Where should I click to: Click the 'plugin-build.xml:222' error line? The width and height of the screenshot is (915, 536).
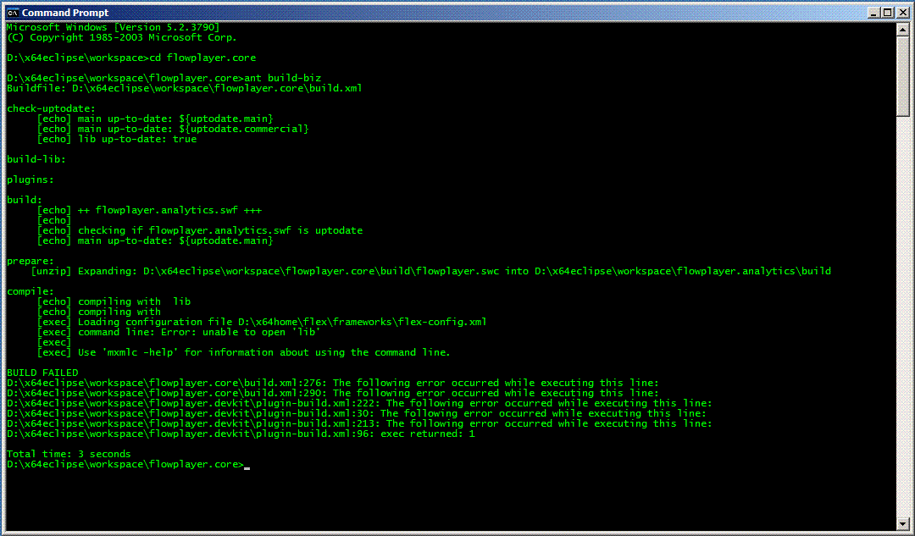tap(359, 403)
